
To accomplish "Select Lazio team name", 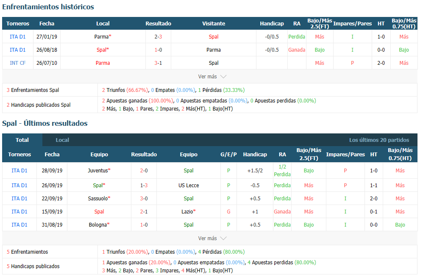I will point(187,212).
